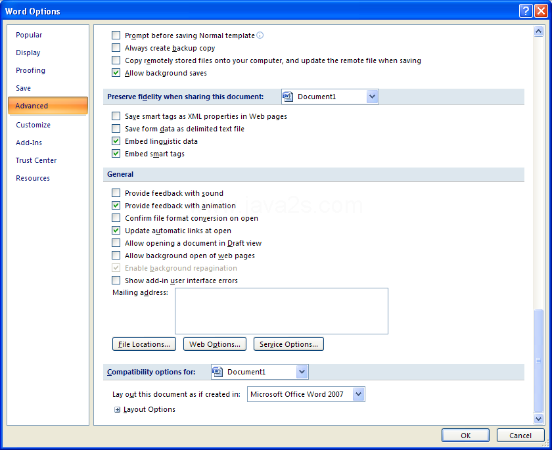This screenshot has width=552, height=450.
Task: Toggle Embed smart tags checkbox
Action: [116, 154]
